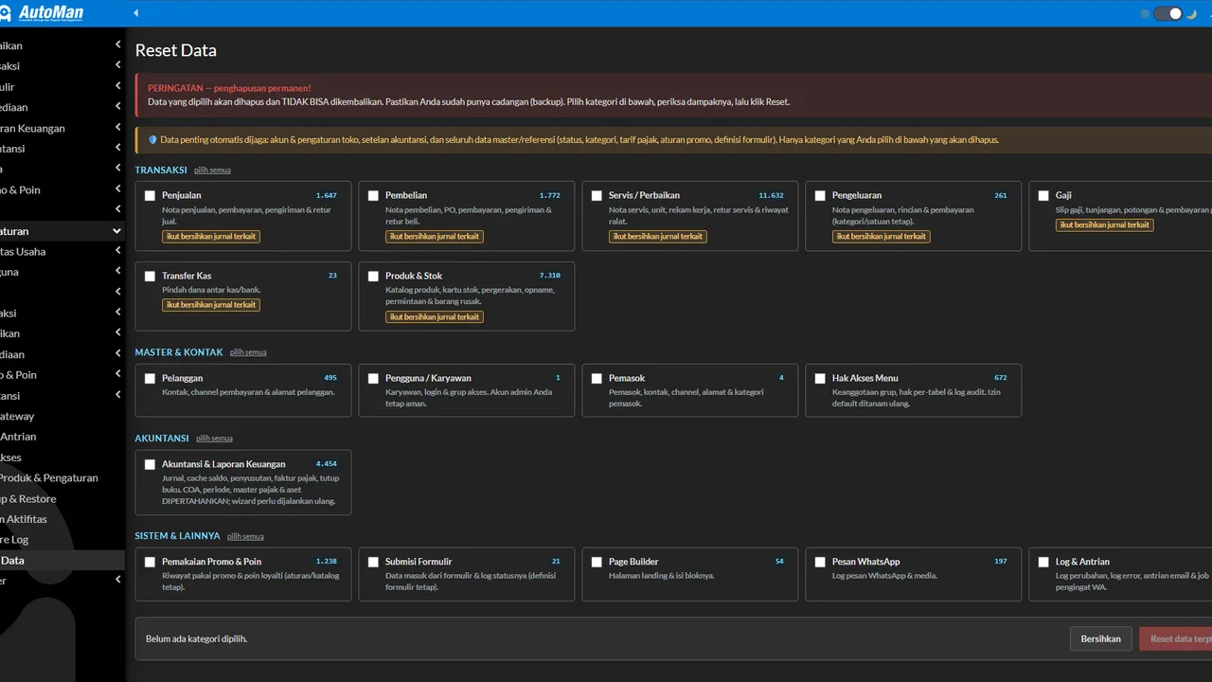Select the Pelanggan checkbox
This screenshot has height=682, width=1212.
click(151, 378)
